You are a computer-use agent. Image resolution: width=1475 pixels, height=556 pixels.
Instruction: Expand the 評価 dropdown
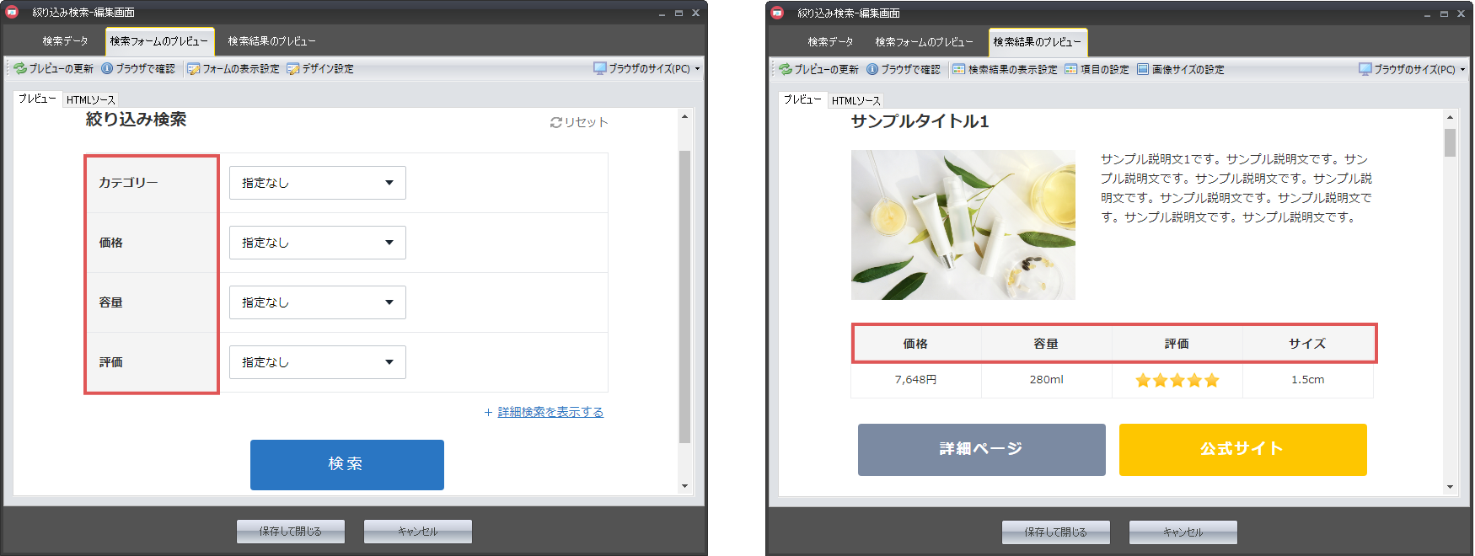click(317, 362)
